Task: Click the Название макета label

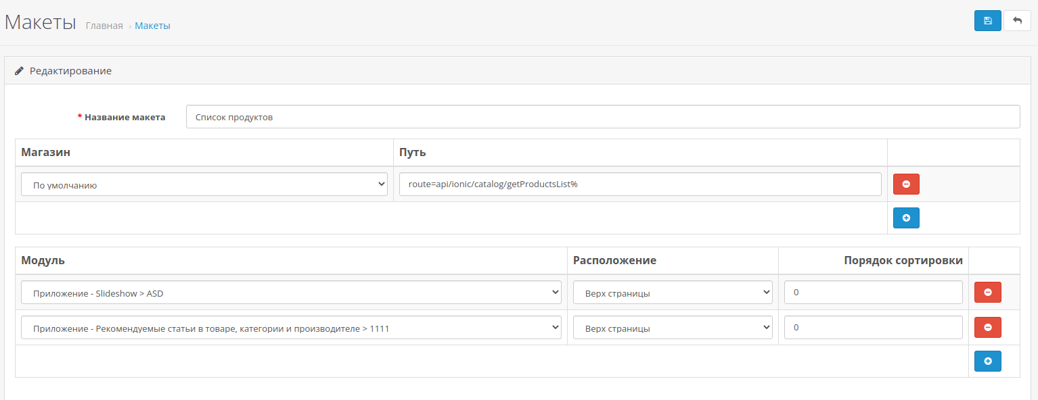Action: point(125,117)
